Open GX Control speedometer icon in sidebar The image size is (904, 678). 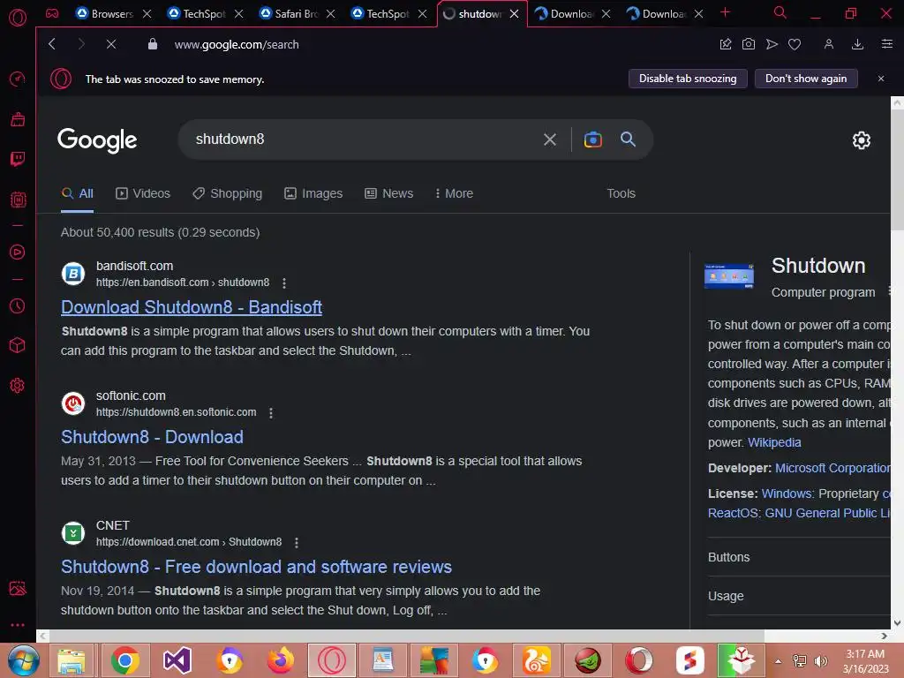click(x=18, y=79)
